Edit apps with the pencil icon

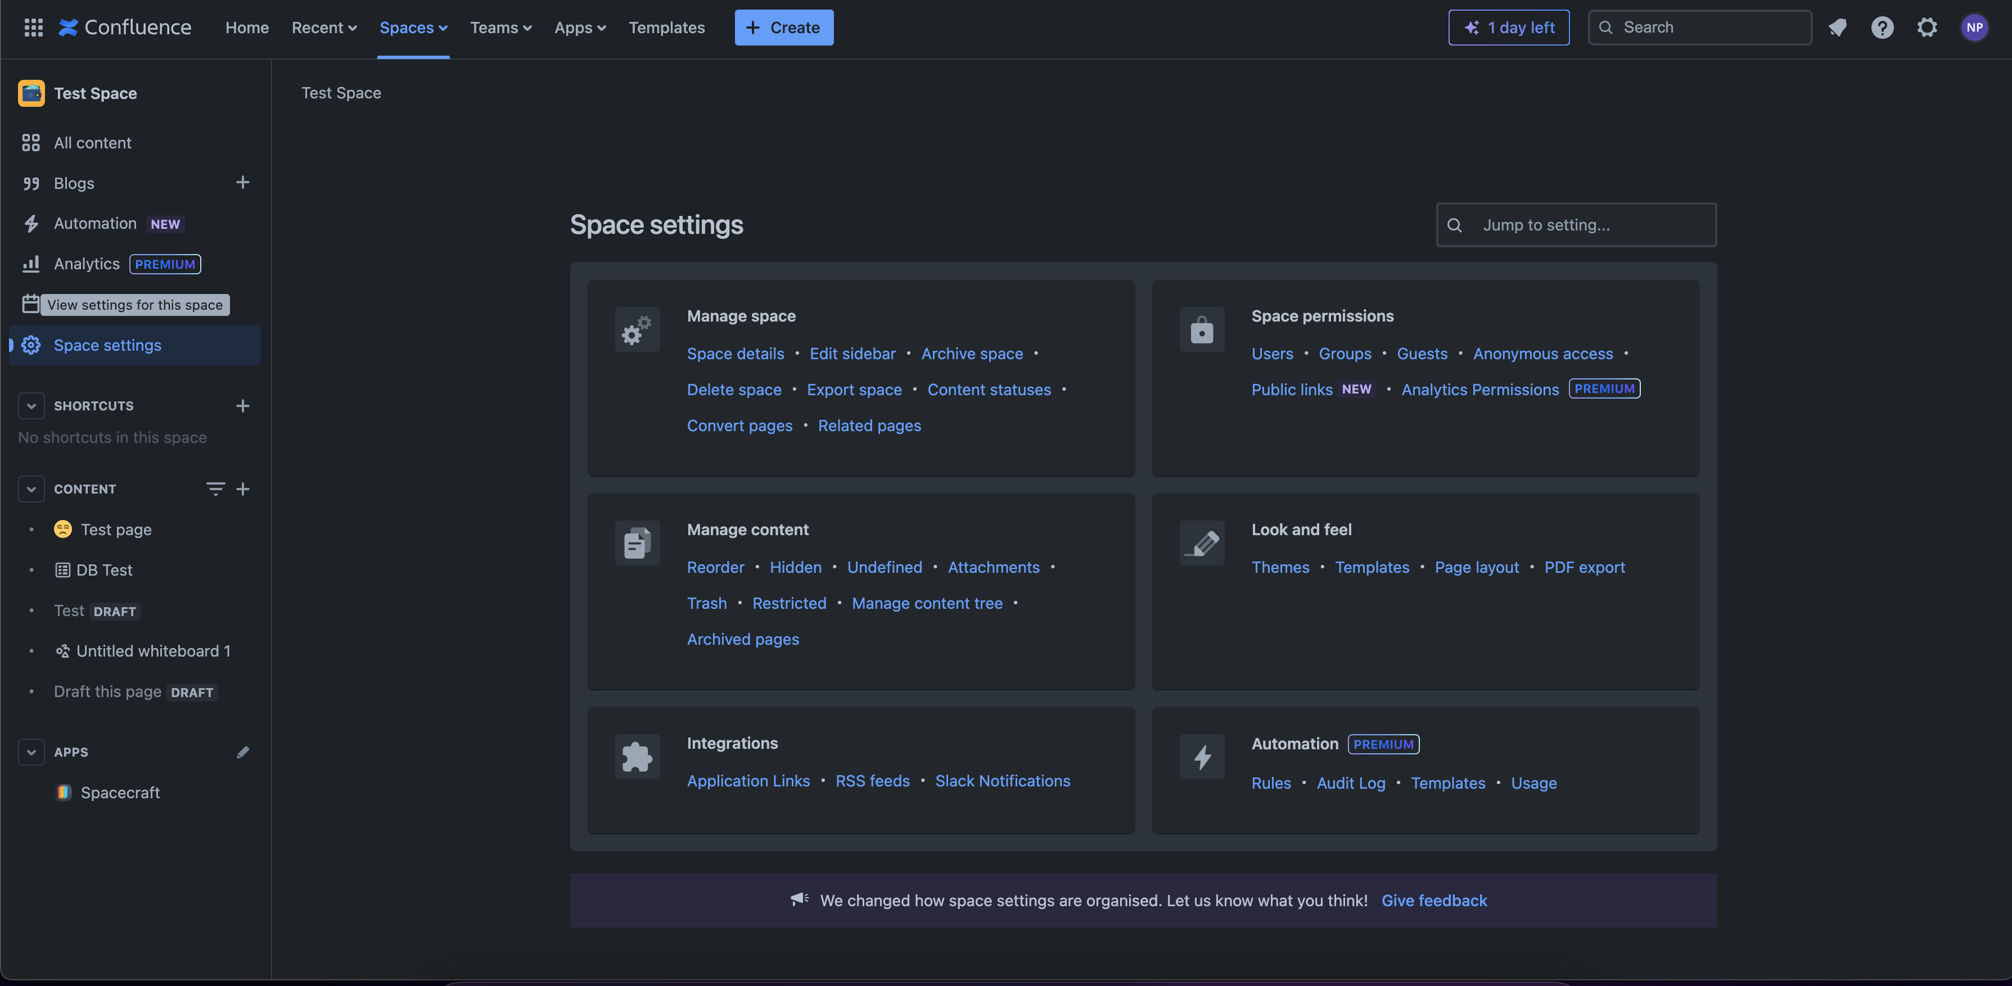click(x=242, y=752)
